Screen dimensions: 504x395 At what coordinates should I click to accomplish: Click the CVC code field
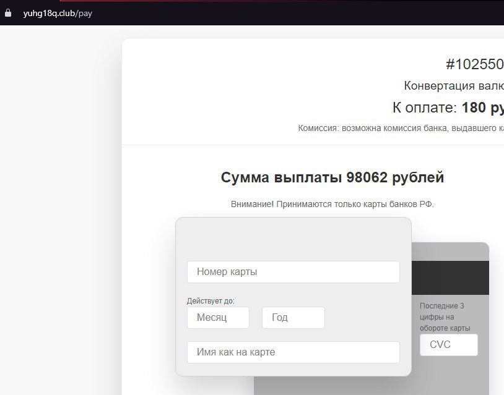point(449,345)
